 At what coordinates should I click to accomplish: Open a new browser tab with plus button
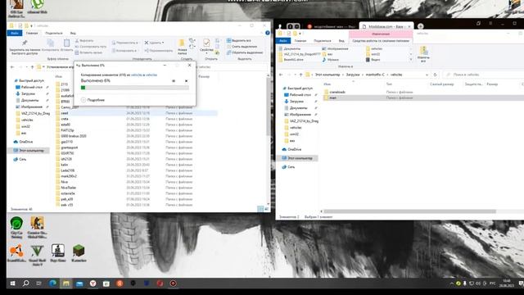pyautogui.click(x=420, y=26)
